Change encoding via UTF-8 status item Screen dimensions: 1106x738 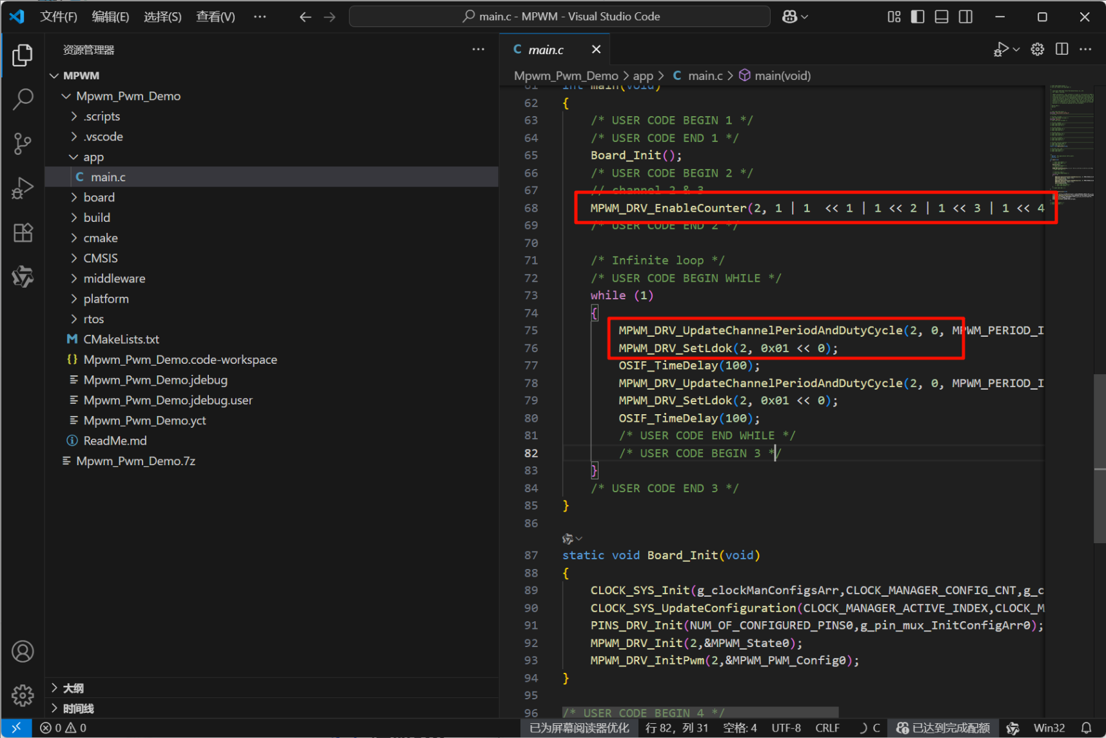[786, 728]
